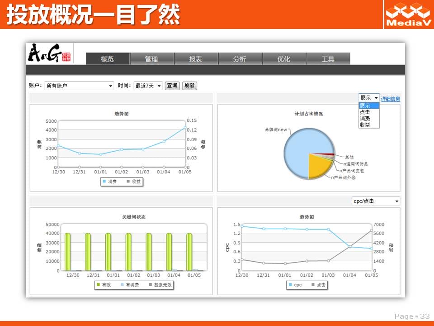
Task: Click the 投放概况一目了然 slide title
Action: (x=93, y=14)
